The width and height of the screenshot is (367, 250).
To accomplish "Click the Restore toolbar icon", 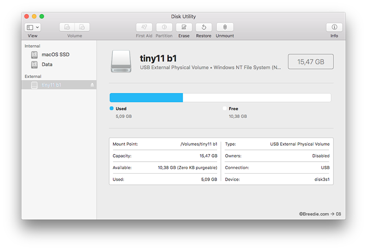I will pyautogui.click(x=204, y=27).
